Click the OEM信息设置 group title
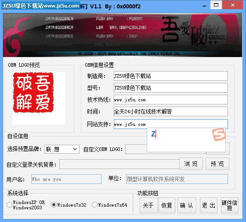Screen dimensions: 246x222 (x=99, y=65)
